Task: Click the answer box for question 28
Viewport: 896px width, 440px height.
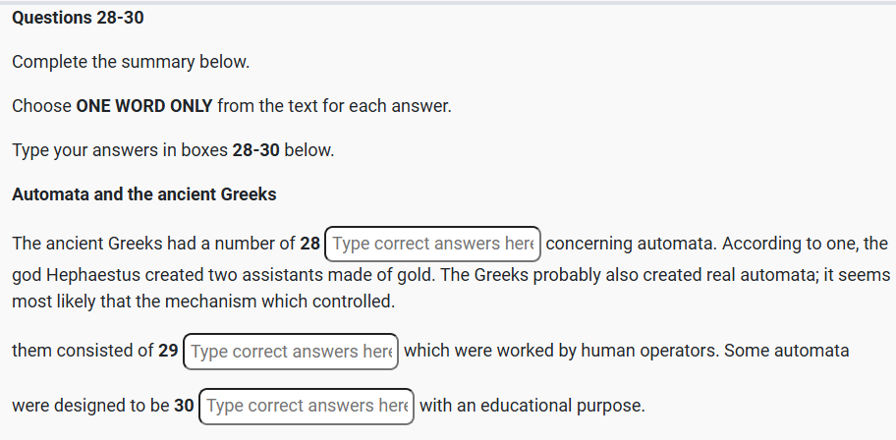Action: point(432,244)
